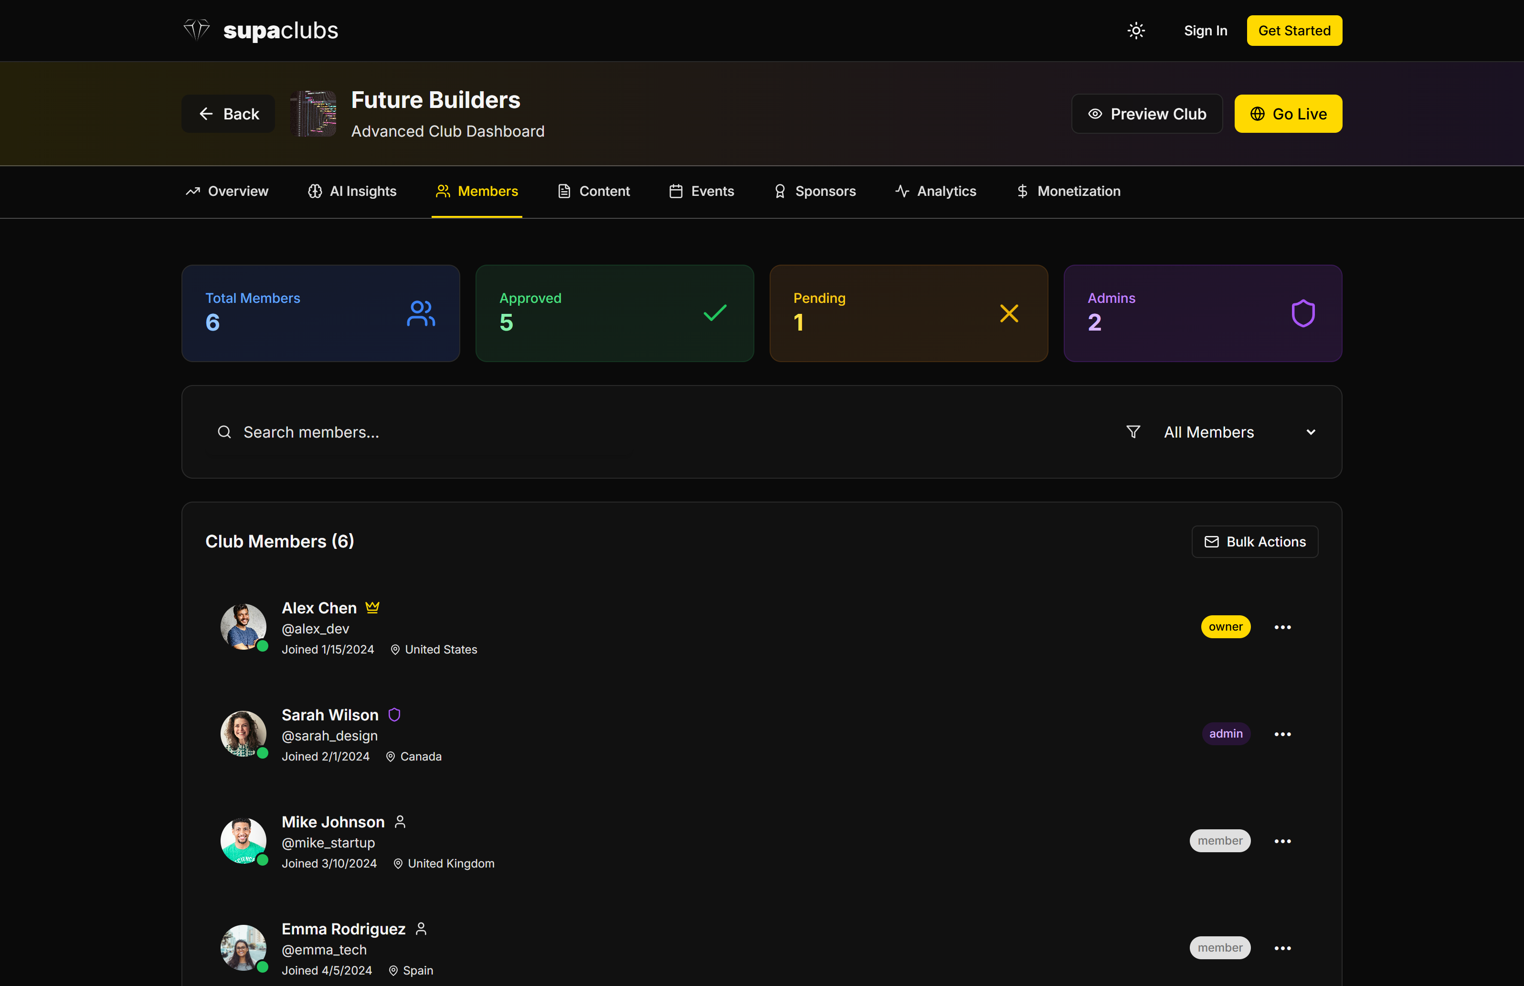Click the supaclubs diamond logo

(x=196, y=30)
